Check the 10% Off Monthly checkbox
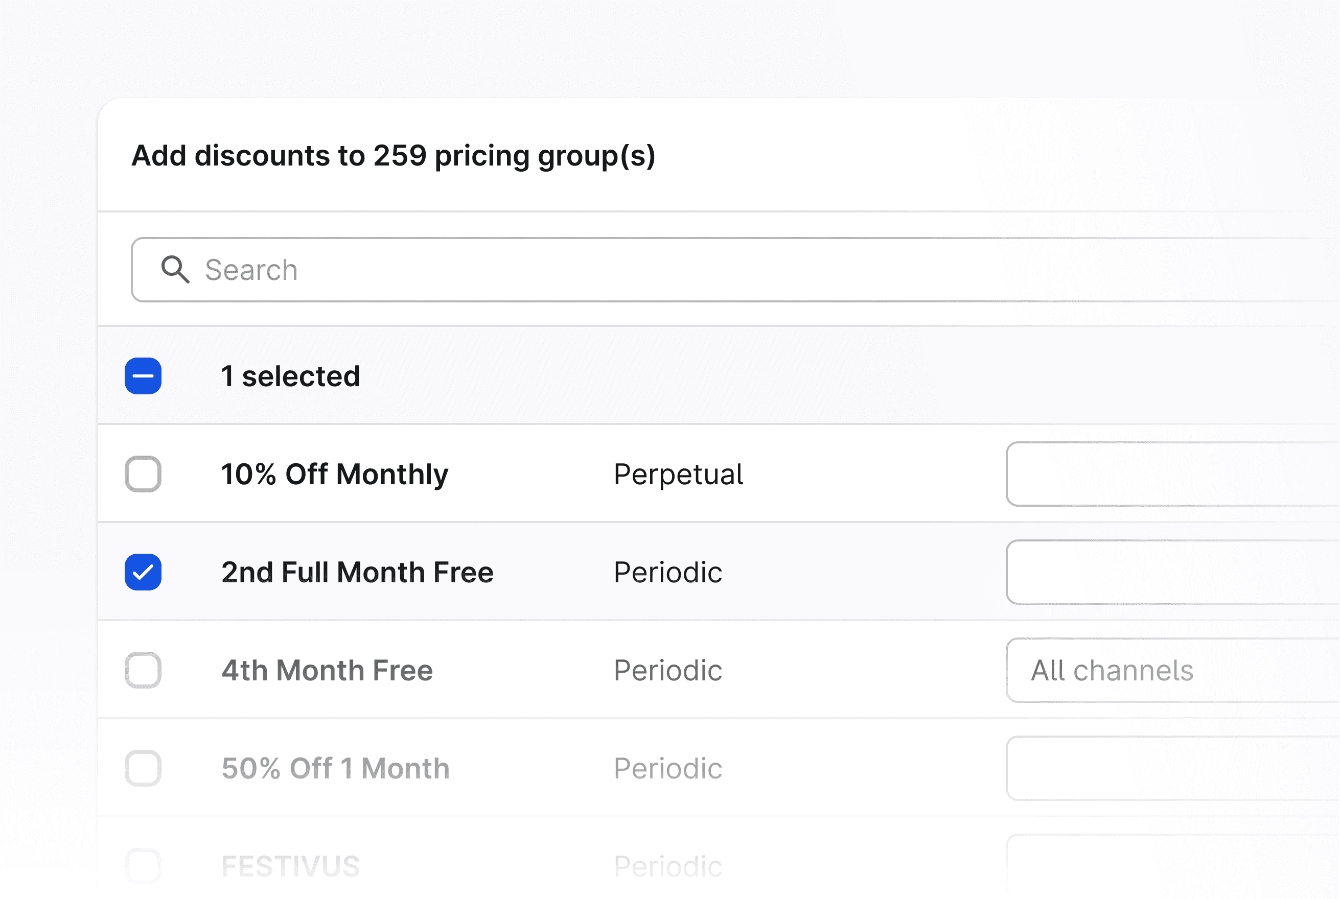 pos(143,474)
